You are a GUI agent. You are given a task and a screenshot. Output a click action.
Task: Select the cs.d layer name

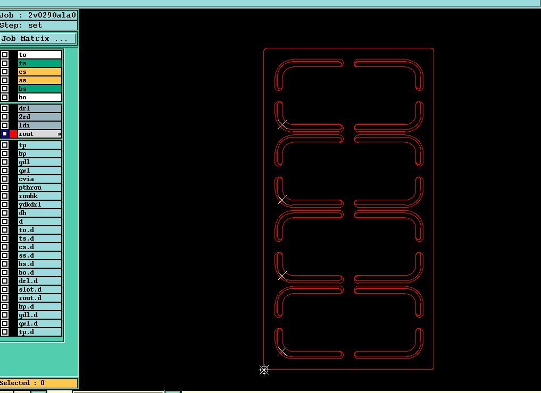(x=40, y=247)
